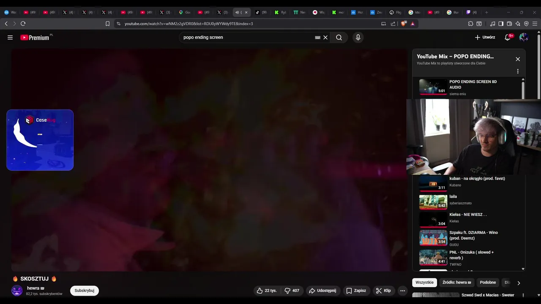Open Szwed Swd x Macias - Sweter title
The height and width of the screenshot is (304, 541).
pos(488,295)
